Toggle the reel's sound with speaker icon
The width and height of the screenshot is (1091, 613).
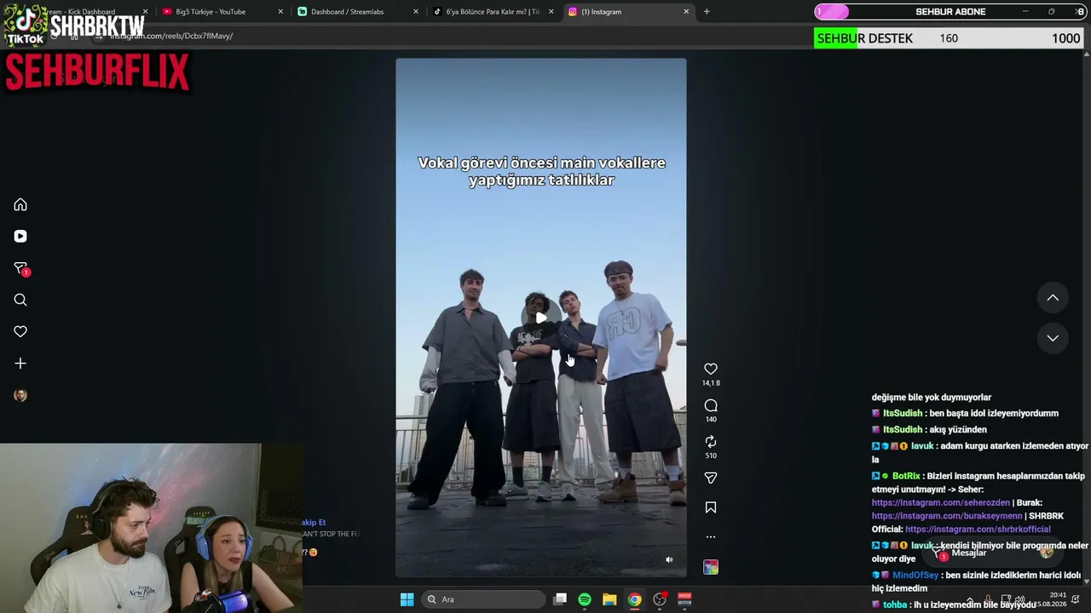tap(669, 559)
